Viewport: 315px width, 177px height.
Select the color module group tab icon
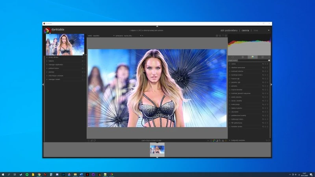tap(253, 57)
